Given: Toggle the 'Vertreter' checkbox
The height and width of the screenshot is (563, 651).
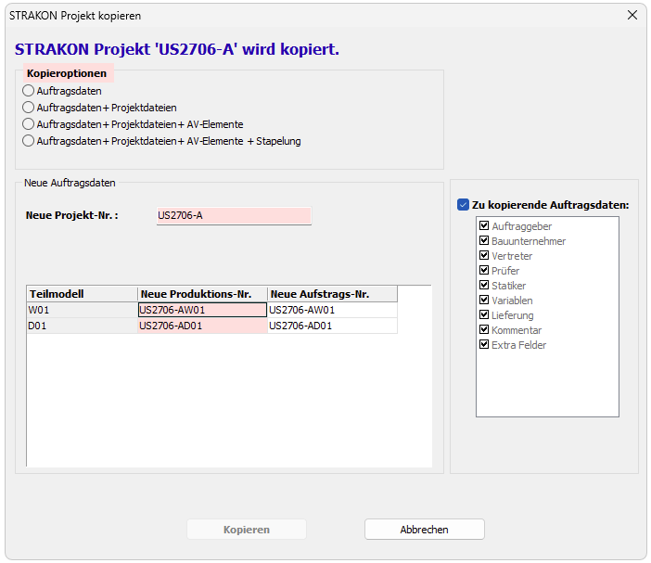Looking at the screenshot, I should tap(484, 256).
